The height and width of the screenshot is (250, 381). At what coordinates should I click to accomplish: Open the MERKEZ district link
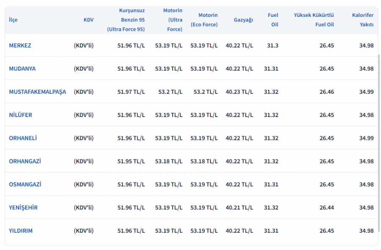[x=20, y=46]
